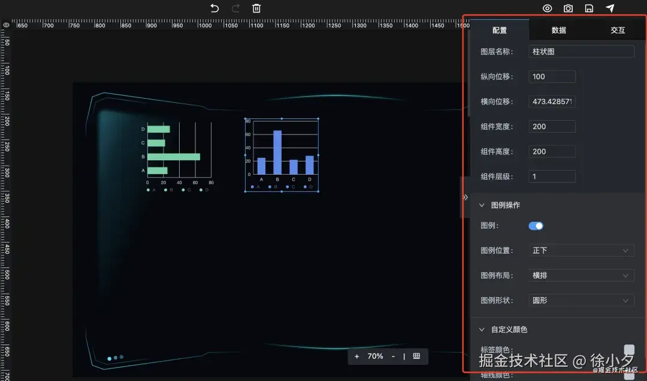Click the 标签颜色 white color swatch
The height and width of the screenshot is (381, 647).
[x=629, y=349]
